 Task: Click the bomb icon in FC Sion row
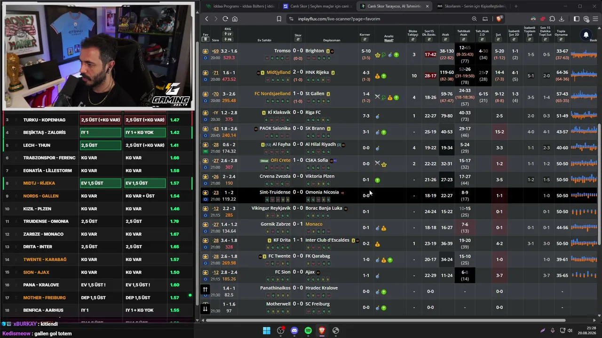point(377,276)
